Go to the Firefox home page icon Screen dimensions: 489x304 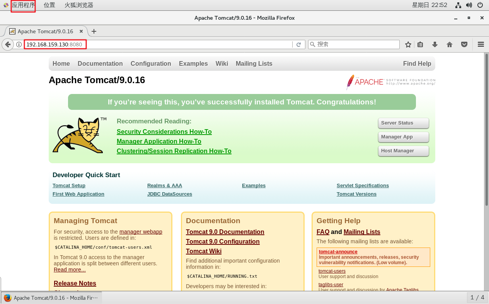(450, 44)
